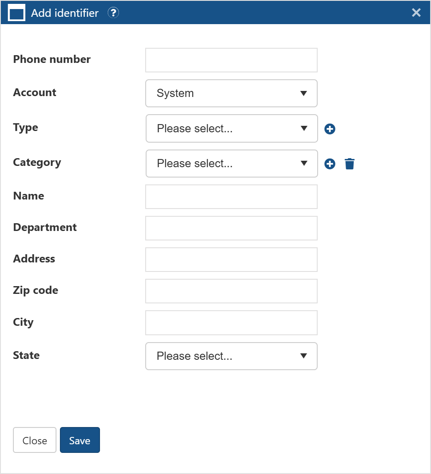Expand the Type dropdown
Image resolution: width=431 pixels, height=474 pixels.
[x=231, y=128]
